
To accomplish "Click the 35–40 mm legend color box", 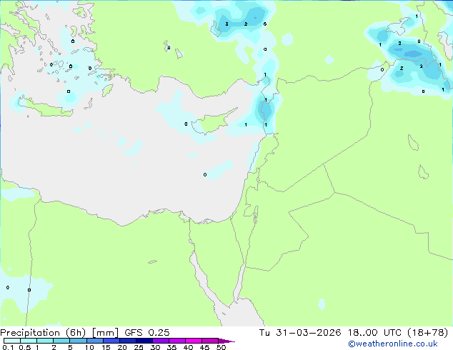I will coord(176,341).
